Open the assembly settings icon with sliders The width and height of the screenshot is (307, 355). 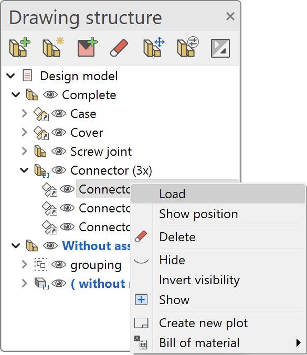click(x=188, y=47)
